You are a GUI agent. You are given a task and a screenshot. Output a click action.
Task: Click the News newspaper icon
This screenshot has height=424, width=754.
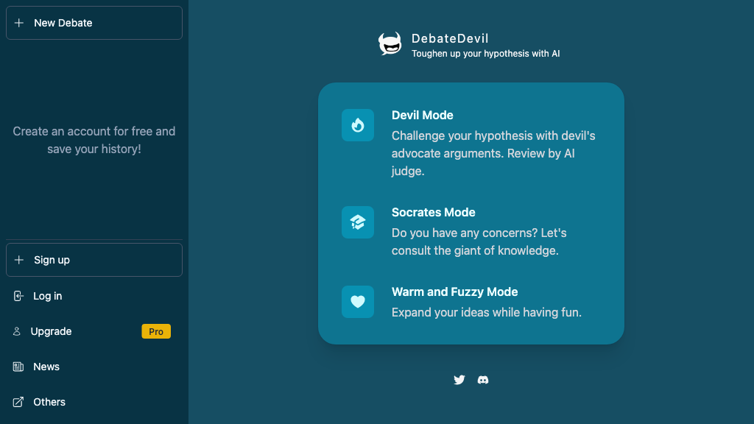pyautogui.click(x=18, y=367)
